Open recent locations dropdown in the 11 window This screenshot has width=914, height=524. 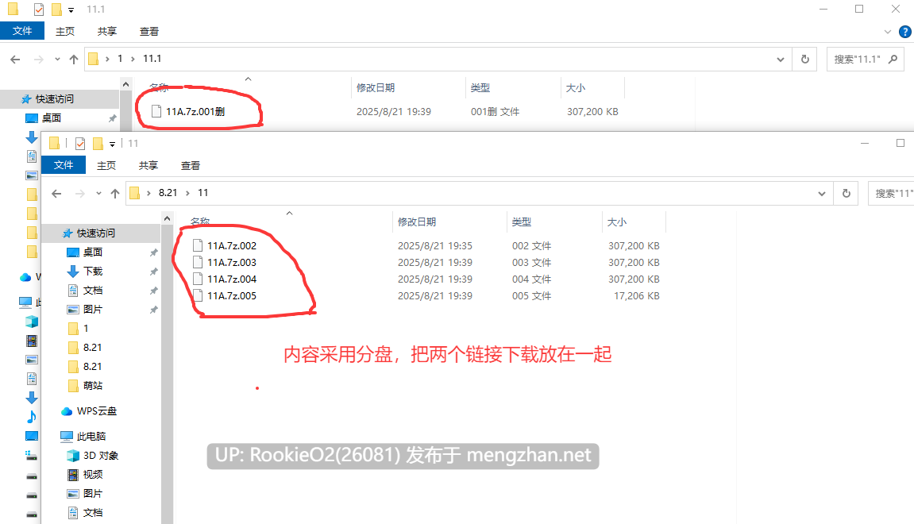click(98, 194)
